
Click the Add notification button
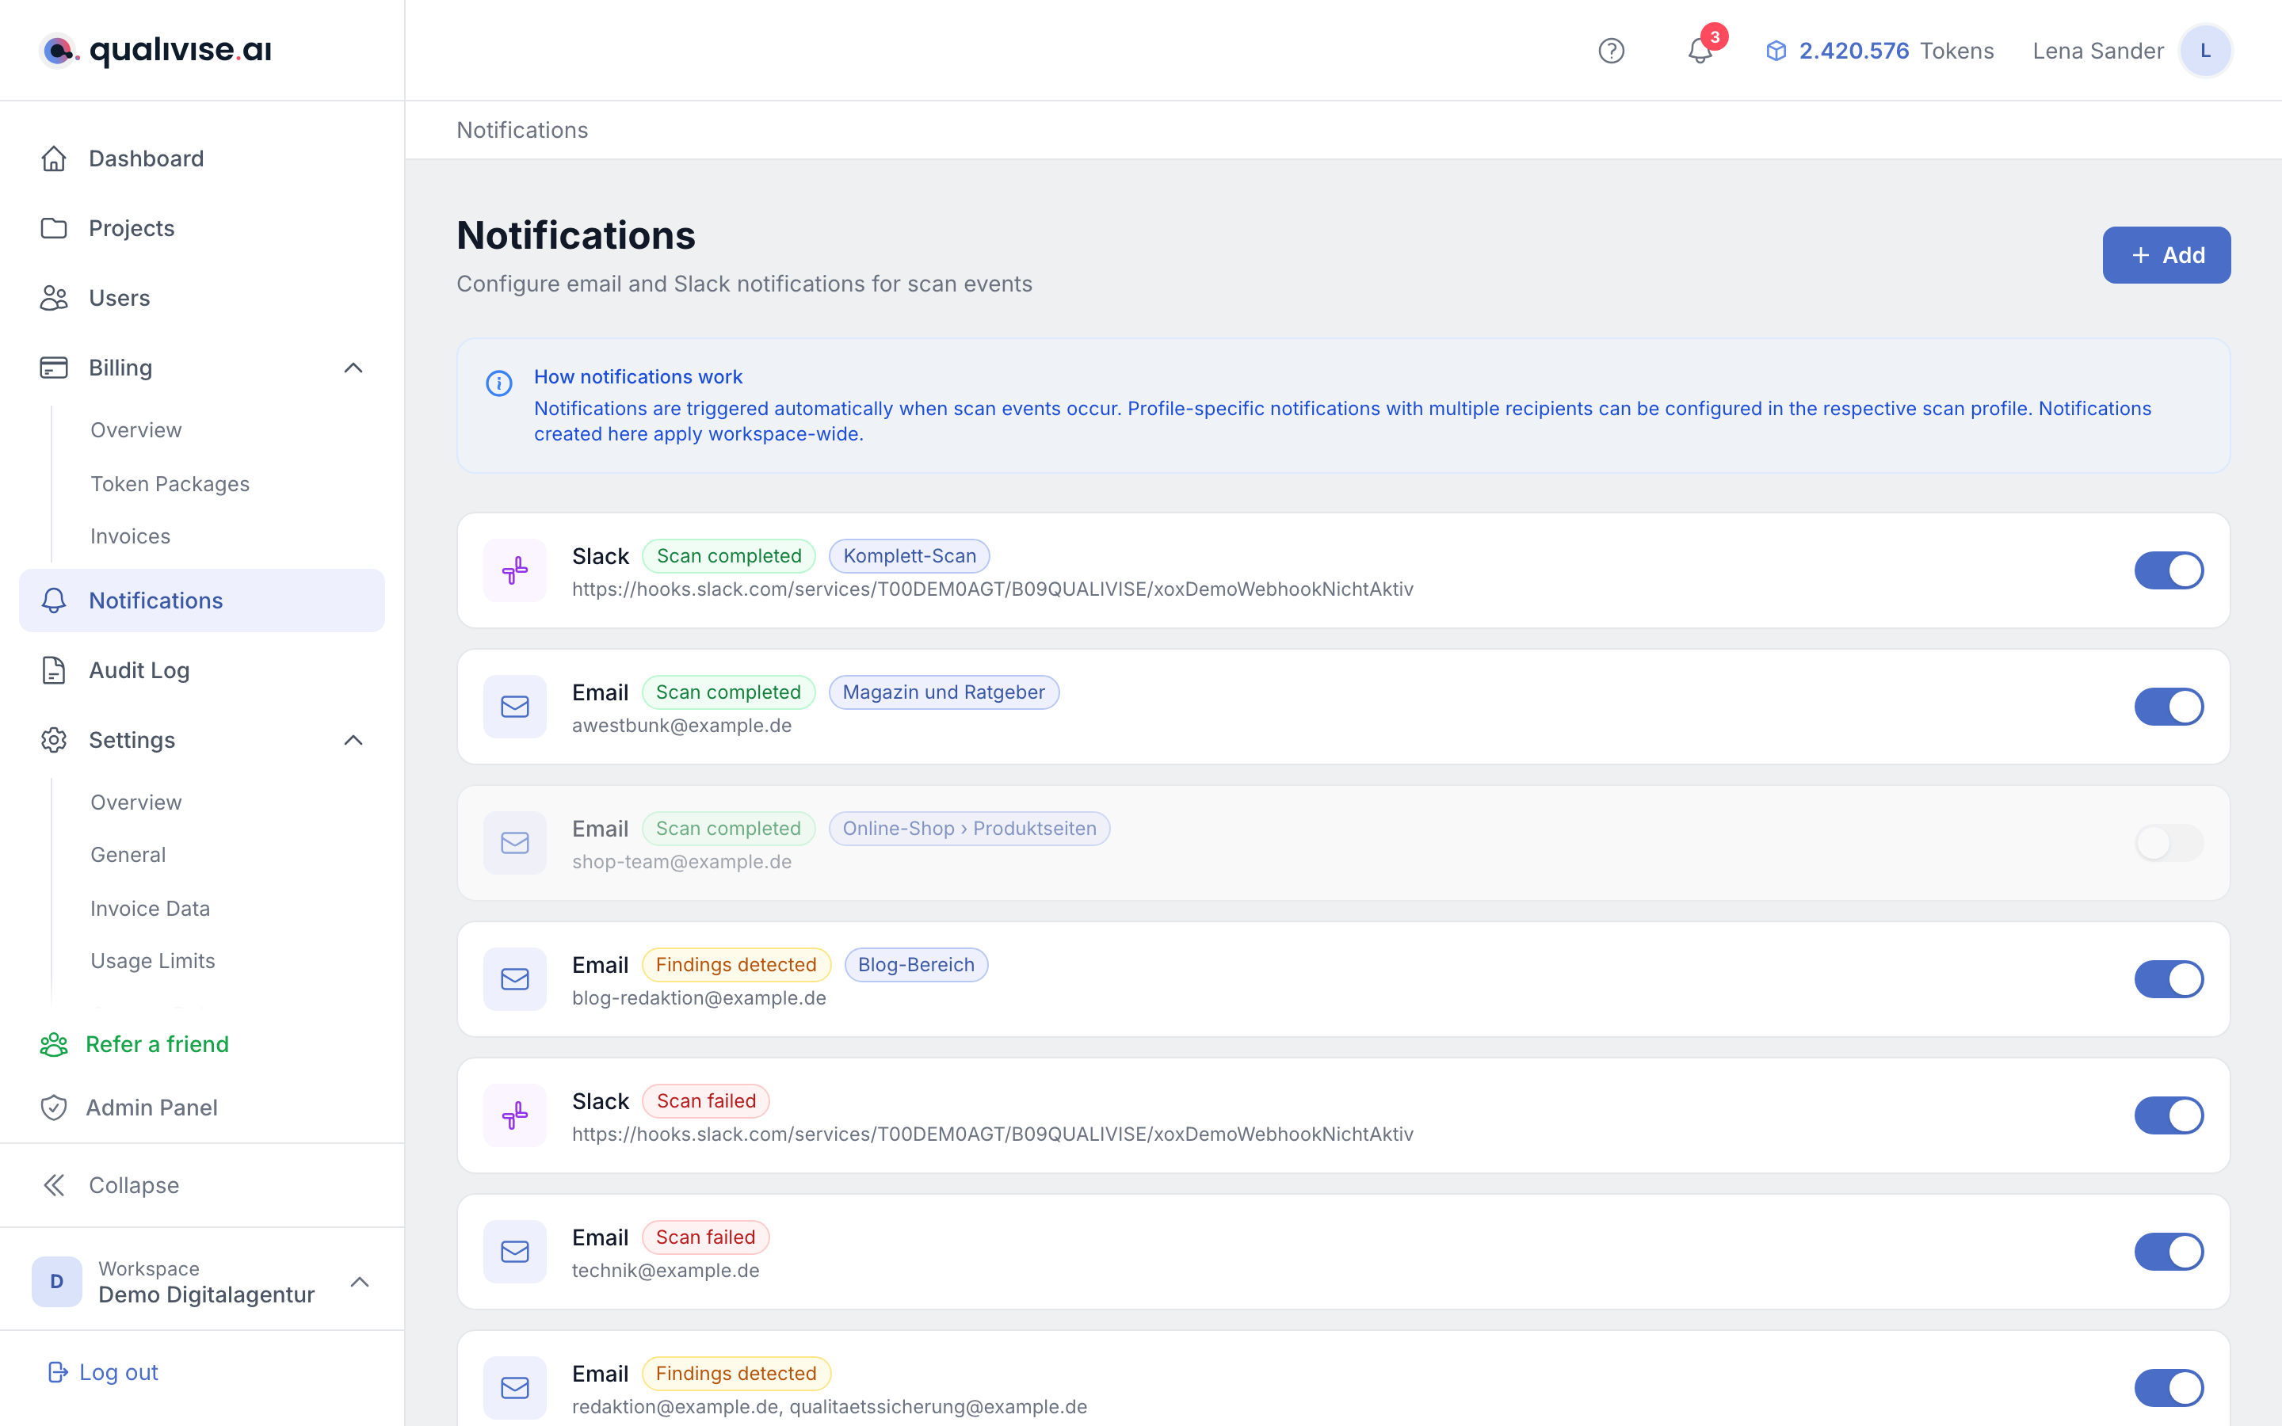point(2166,254)
